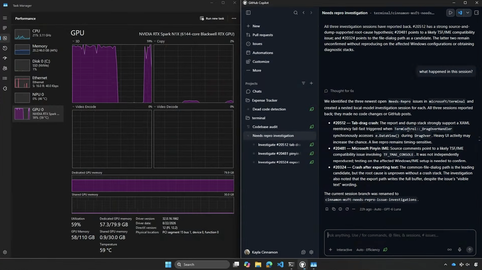
Task: Click the taskbar Search box
Action: [202, 264]
